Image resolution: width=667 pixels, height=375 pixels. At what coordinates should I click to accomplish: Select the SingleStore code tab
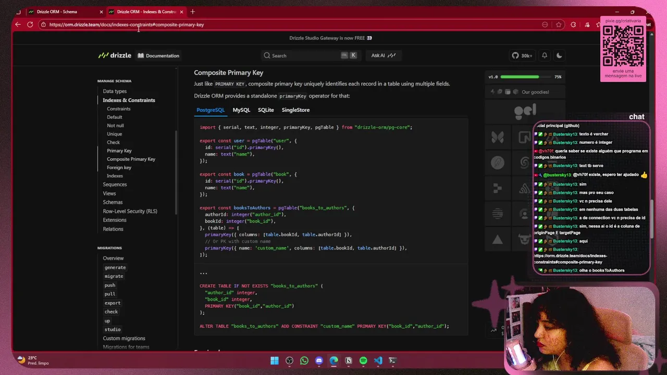tap(295, 110)
